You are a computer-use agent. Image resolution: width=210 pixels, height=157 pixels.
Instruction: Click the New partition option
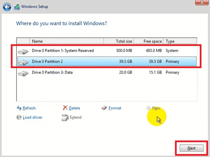156,108
